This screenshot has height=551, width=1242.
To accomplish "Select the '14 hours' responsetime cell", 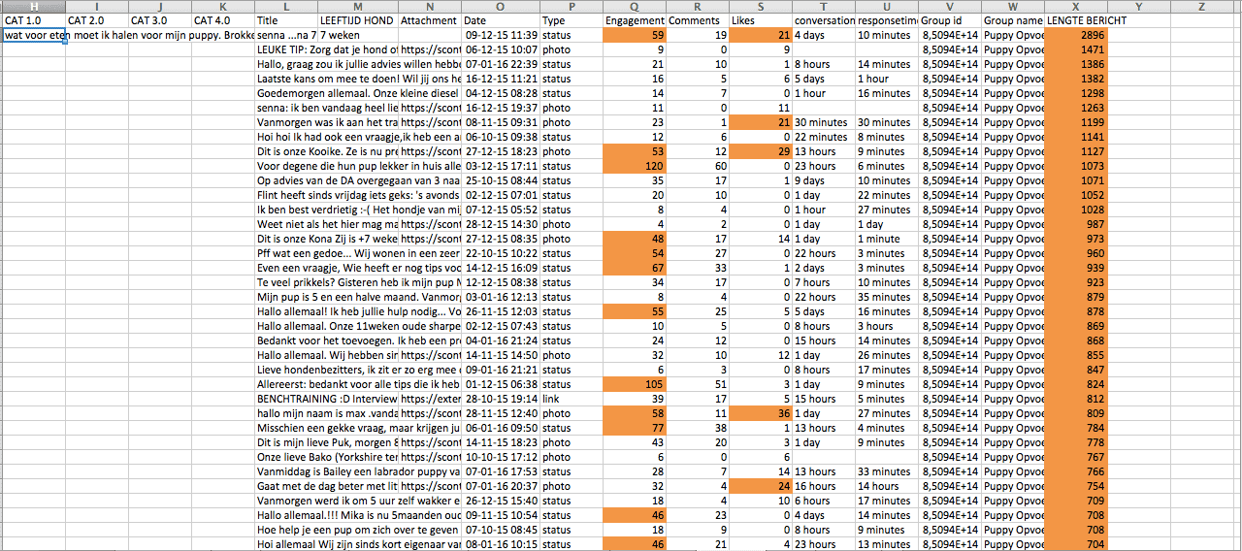I will 886,487.
